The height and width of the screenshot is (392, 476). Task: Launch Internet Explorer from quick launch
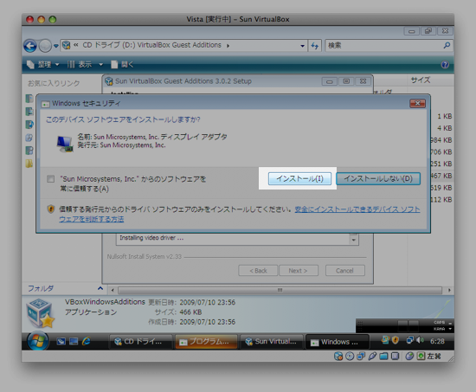[x=87, y=341]
